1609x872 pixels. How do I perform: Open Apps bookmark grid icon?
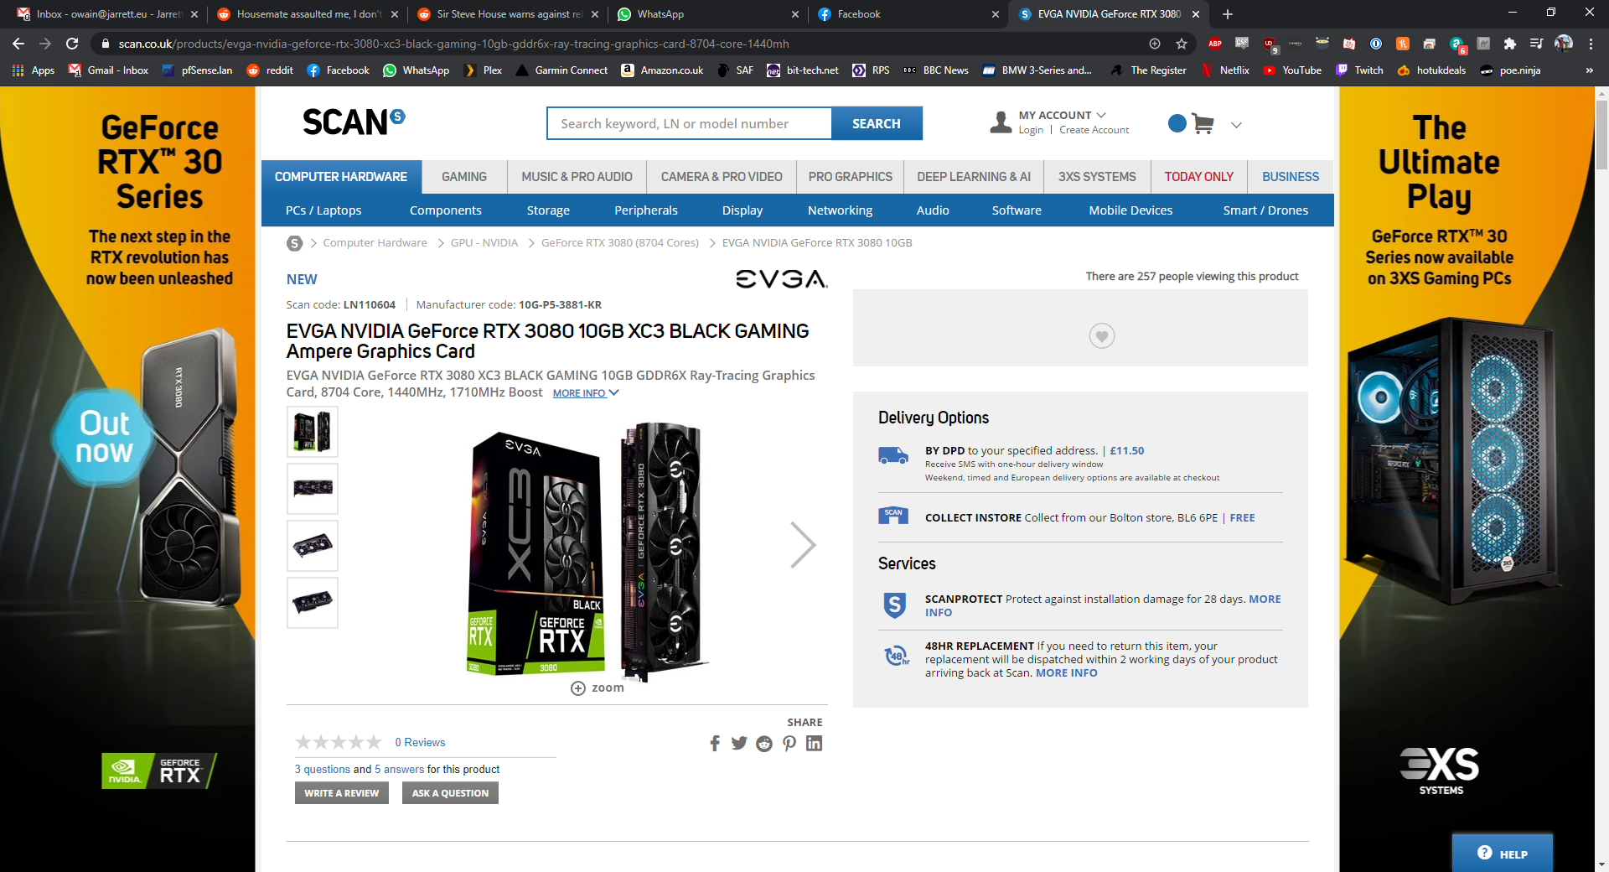tap(18, 70)
